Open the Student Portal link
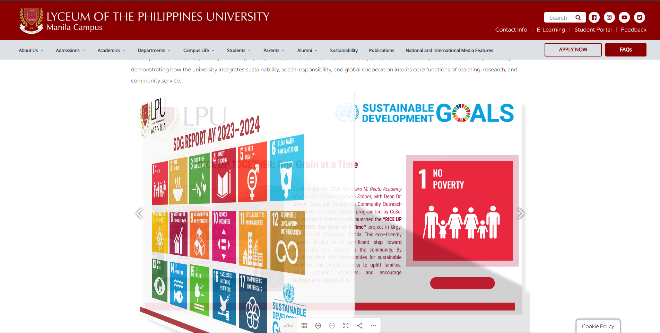Viewport: 660px width, 333px height. (593, 30)
